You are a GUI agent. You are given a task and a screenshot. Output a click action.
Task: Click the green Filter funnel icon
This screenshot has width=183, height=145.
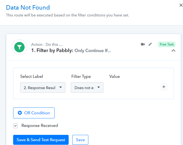tap(19, 47)
